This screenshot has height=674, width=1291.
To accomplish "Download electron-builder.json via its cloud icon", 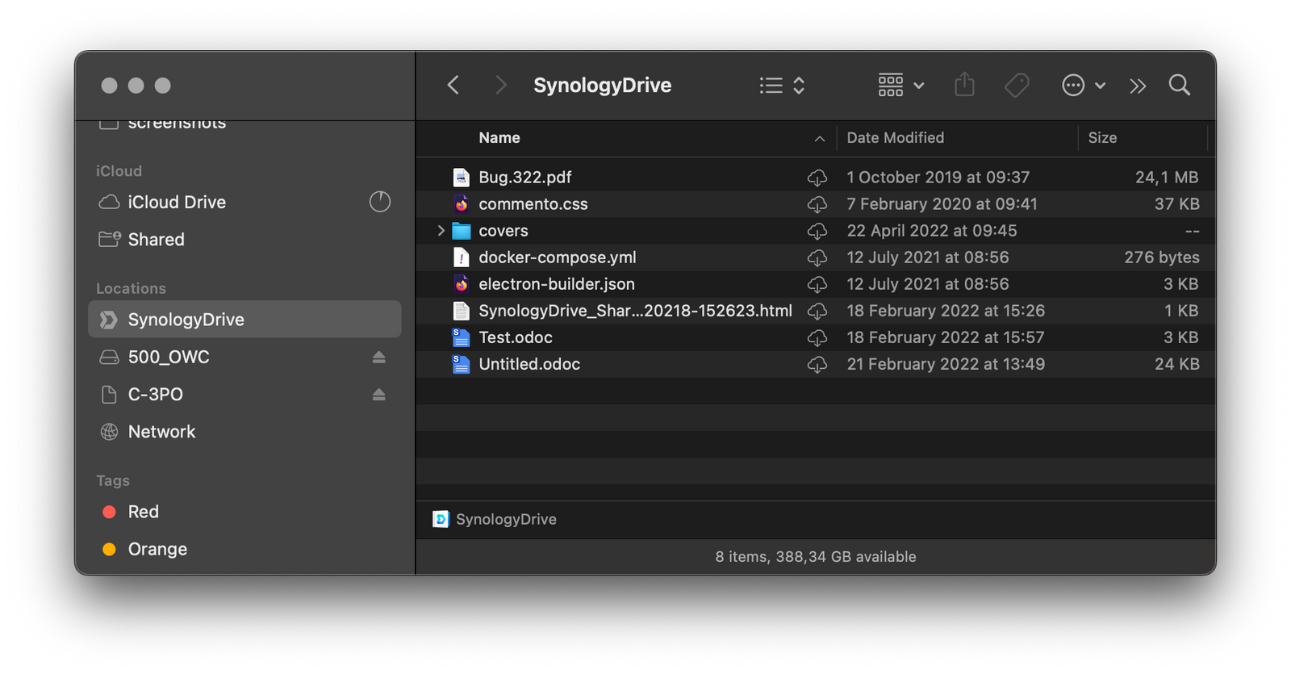I will click(x=817, y=284).
